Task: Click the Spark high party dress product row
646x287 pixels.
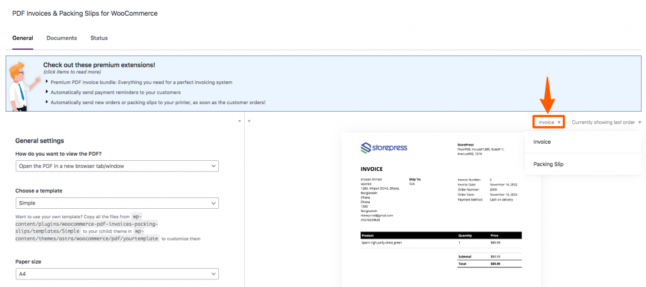Action: [x=441, y=243]
